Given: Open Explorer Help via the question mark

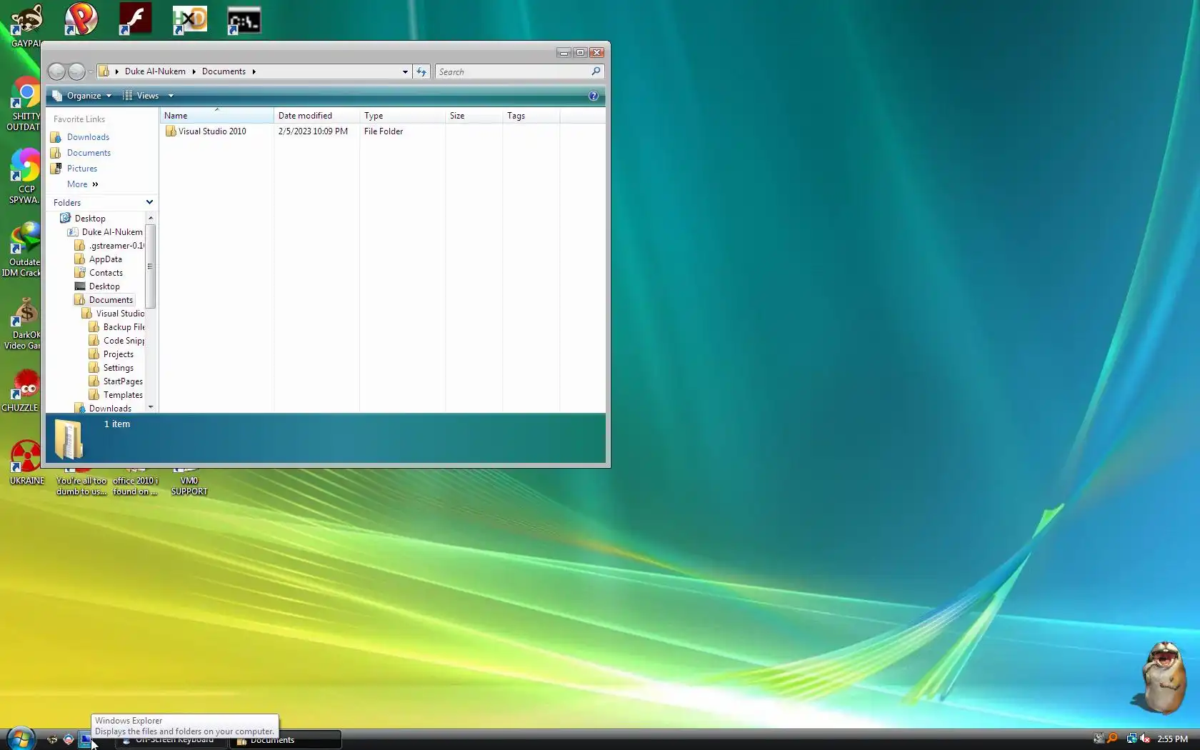Looking at the screenshot, I should pyautogui.click(x=593, y=96).
